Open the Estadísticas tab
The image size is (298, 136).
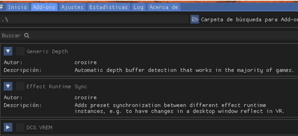click(108, 7)
